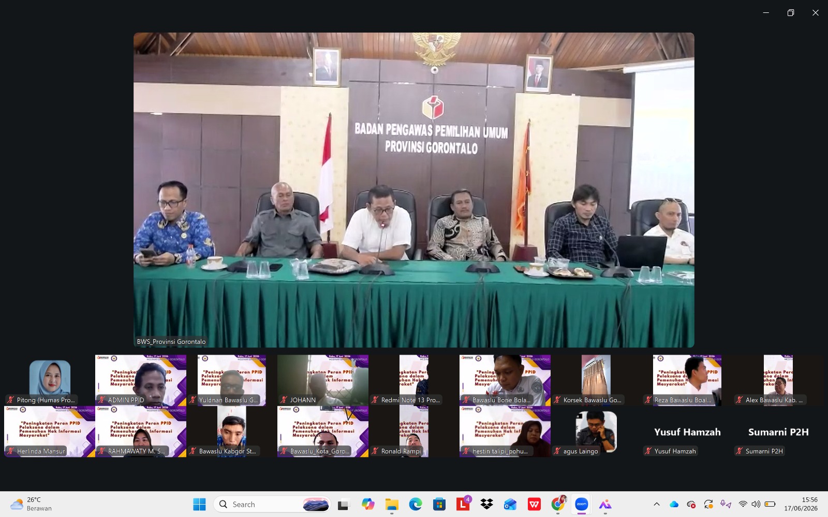Click Reza Bawaslu's muted microphone icon
Viewport: 828px width, 517px height.
tap(648, 400)
